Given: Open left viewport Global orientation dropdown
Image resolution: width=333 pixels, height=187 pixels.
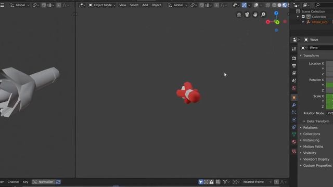Looking at the screenshot, I should coord(20,5).
